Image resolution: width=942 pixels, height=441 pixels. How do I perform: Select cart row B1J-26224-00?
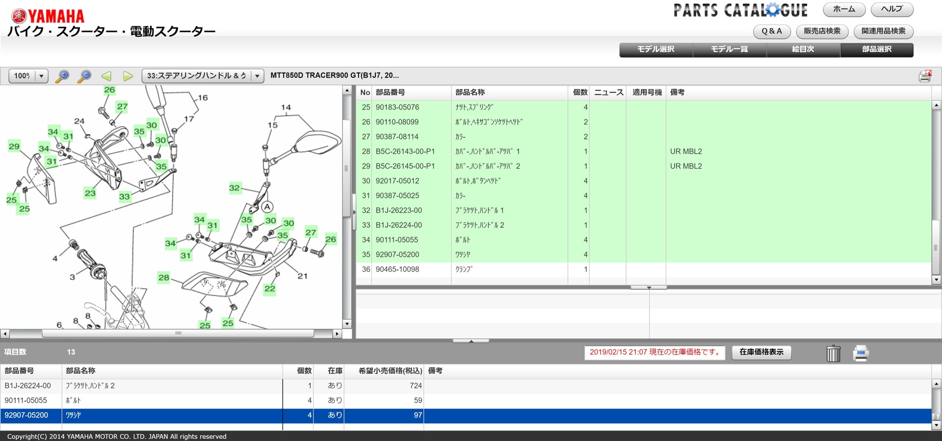click(466, 386)
